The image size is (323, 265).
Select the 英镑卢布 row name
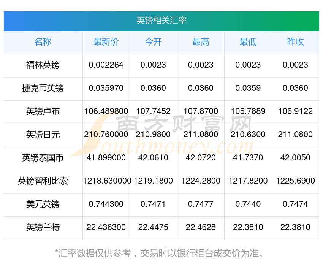(x=43, y=111)
